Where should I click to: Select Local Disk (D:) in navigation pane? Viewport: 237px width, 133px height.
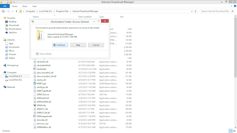click(x=15, y=80)
